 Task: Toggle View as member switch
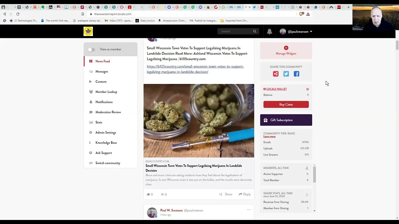pos(91,49)
